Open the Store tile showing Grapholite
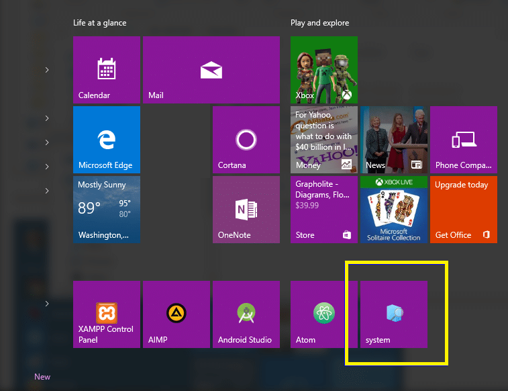This screenshot has width=508, height=391. pos(324,210)
